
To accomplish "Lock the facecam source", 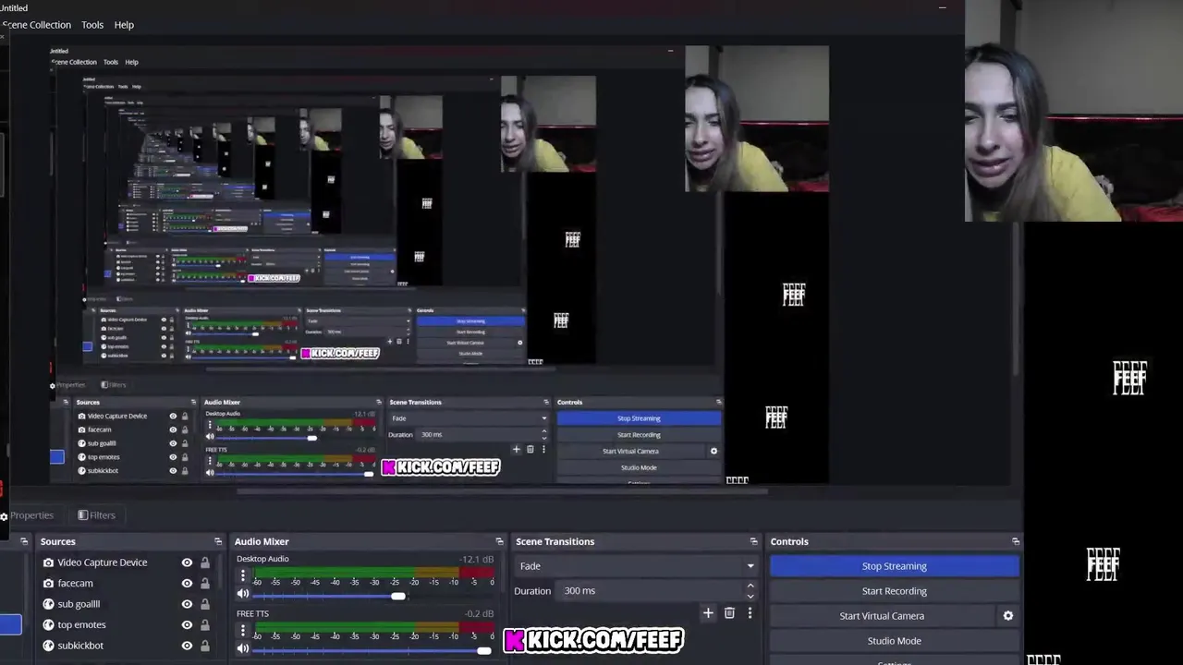I will coord(205,583).
